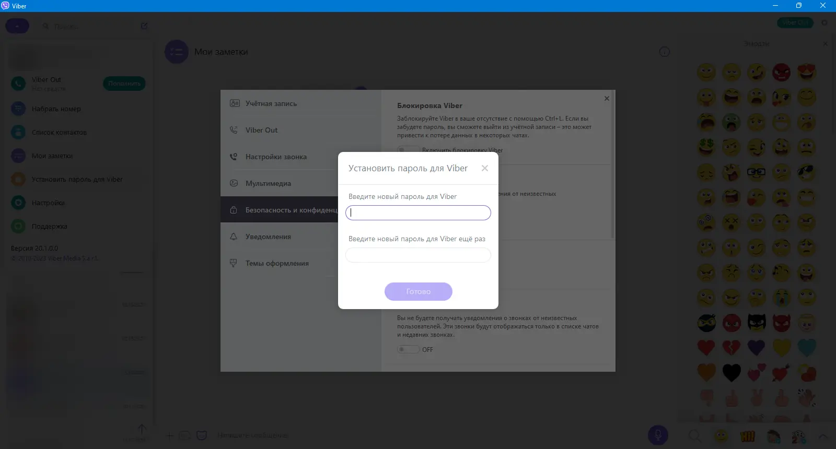This screenshot has width=836, height=449.
Task: Toggle the OFF switch for unknown calls
Action: coord(408,349)
